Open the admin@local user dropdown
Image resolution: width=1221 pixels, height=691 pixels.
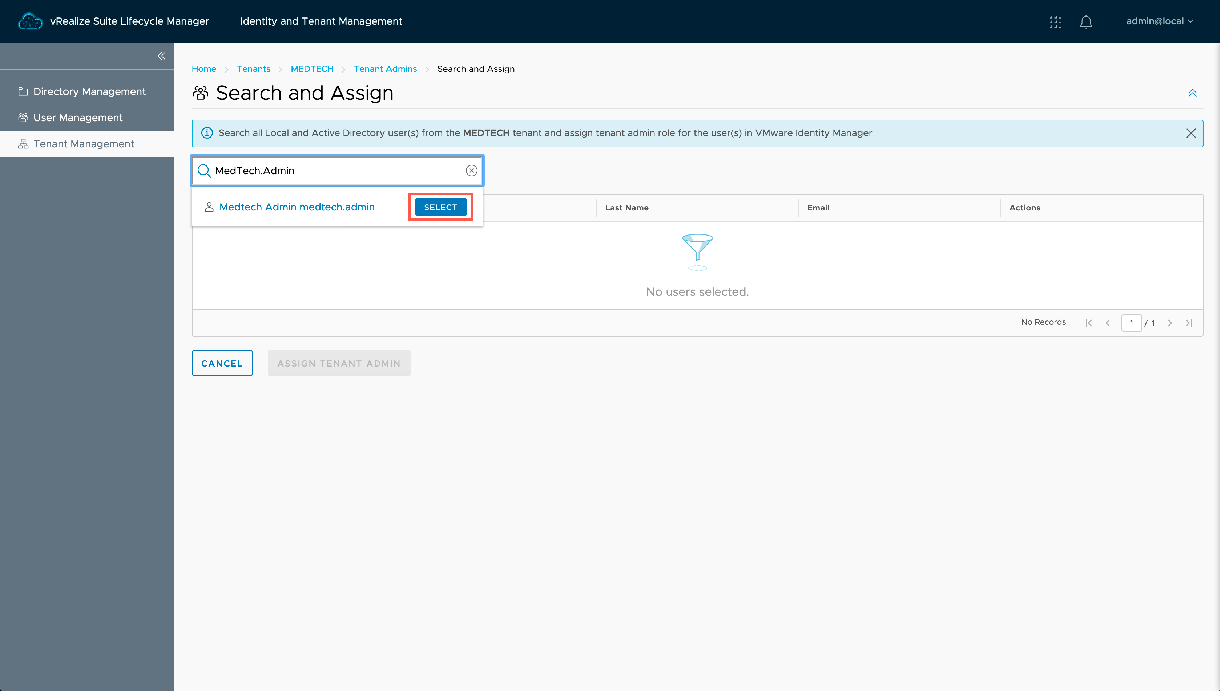(x=1159, y=21)
